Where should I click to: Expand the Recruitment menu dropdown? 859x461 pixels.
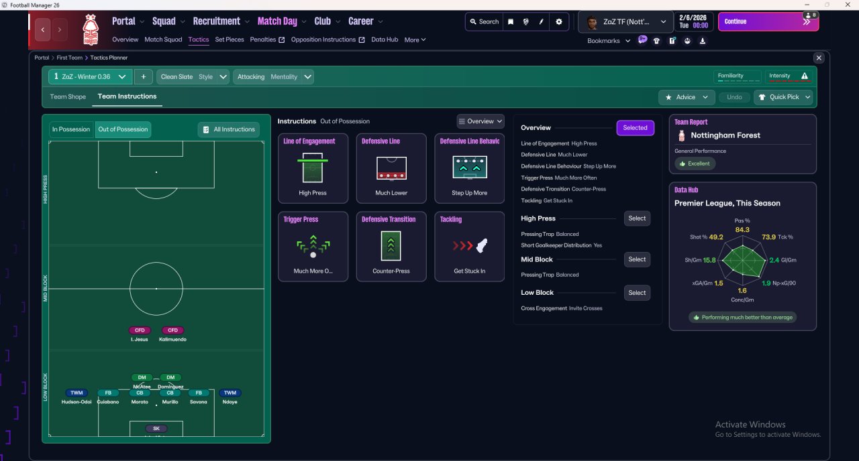(221, 21)
